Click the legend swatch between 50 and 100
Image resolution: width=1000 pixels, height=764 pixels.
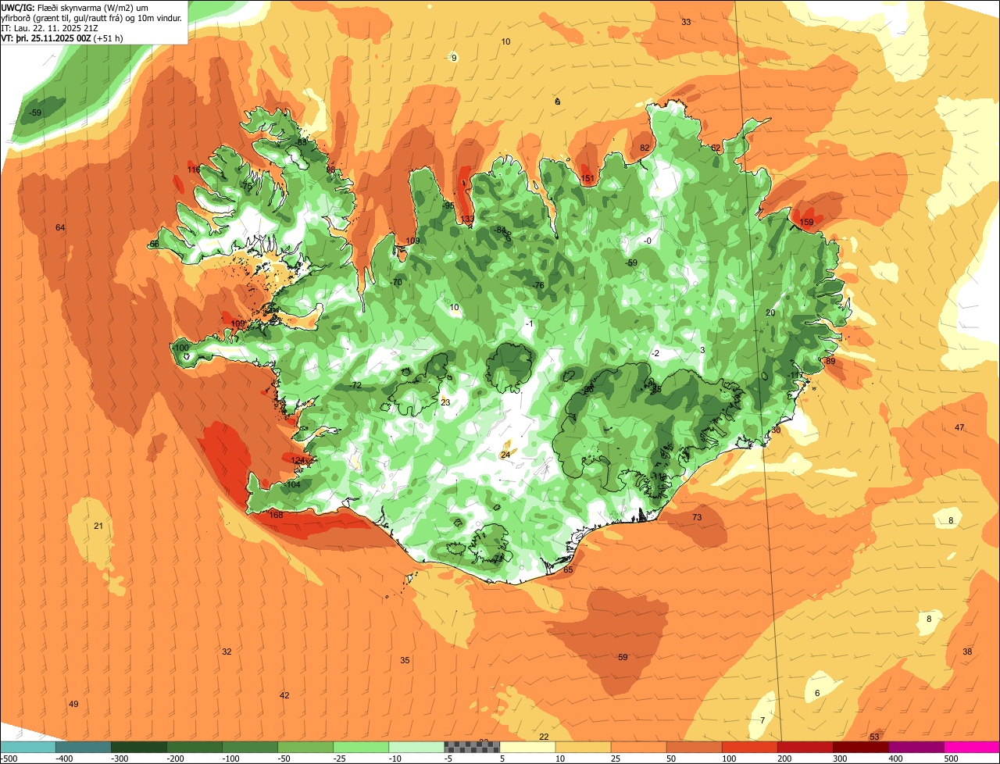pos(694,747)
